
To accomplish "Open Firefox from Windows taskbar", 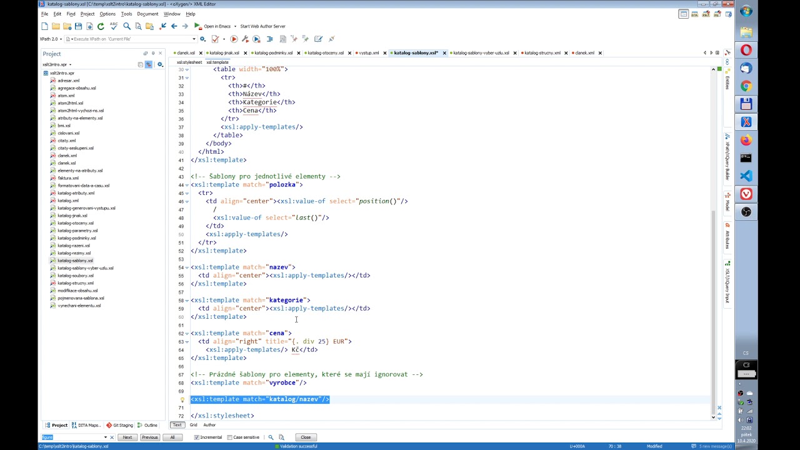I will (x=746, y=140).
